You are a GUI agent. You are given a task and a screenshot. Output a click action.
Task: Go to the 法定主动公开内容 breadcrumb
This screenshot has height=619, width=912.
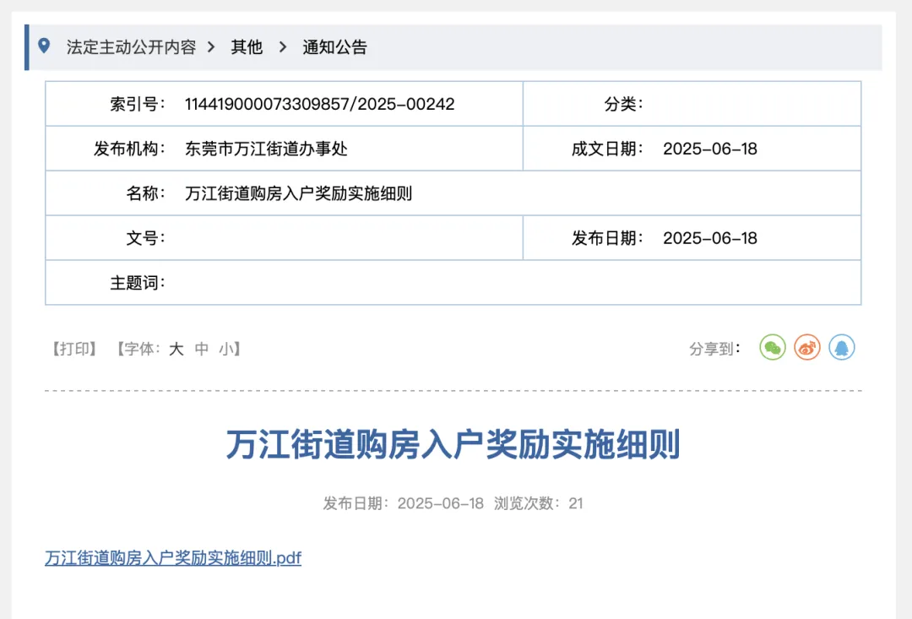coord(131,47)
